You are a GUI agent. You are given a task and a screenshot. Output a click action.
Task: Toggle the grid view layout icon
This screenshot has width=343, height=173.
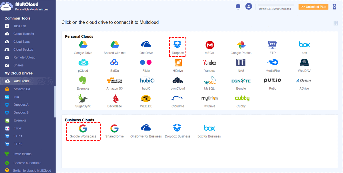(336, 23)
